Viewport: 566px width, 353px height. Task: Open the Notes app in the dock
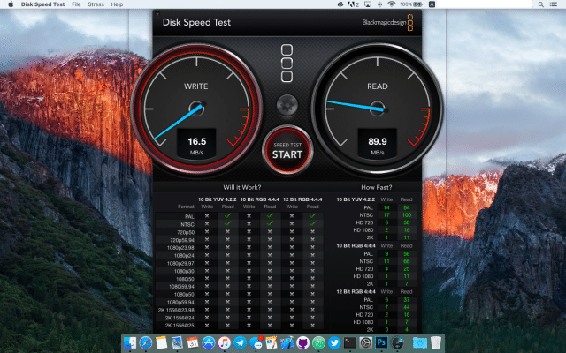click(x=161, y=342)
